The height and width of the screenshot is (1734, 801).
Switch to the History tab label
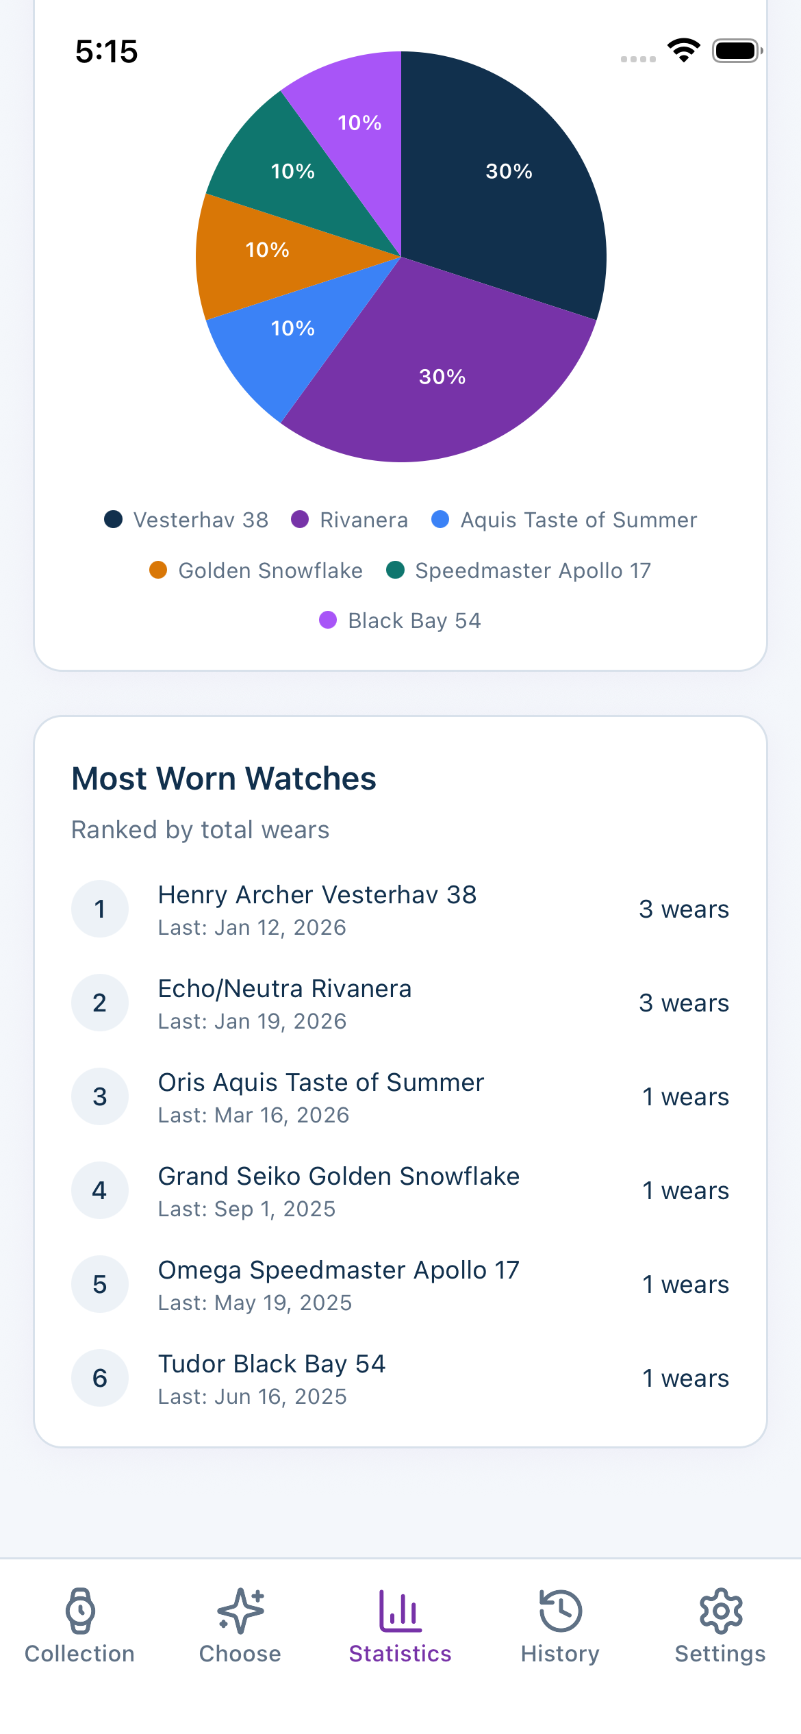pos(561,1654)
